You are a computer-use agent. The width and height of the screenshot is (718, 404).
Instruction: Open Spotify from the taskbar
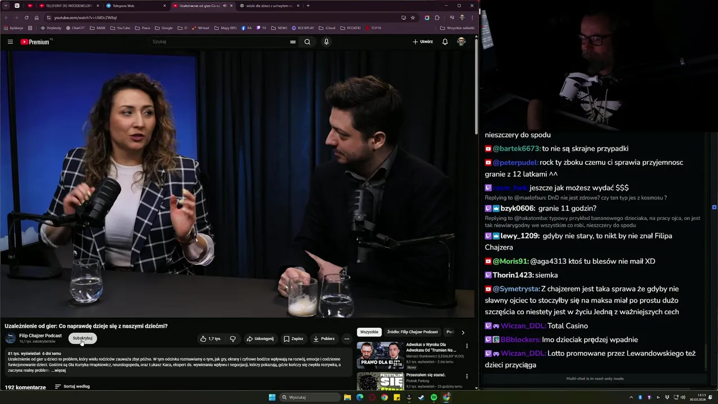click(434, 397)
